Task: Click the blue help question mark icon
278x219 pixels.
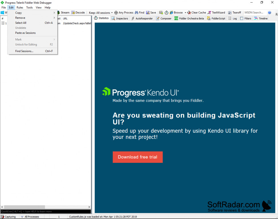Action: (x=269, y=13)
